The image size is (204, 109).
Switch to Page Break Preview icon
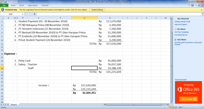coord(175,107)
